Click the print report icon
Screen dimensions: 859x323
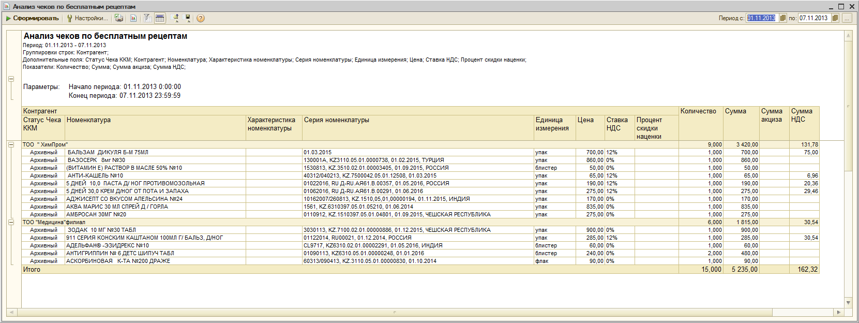pos(119,18)
